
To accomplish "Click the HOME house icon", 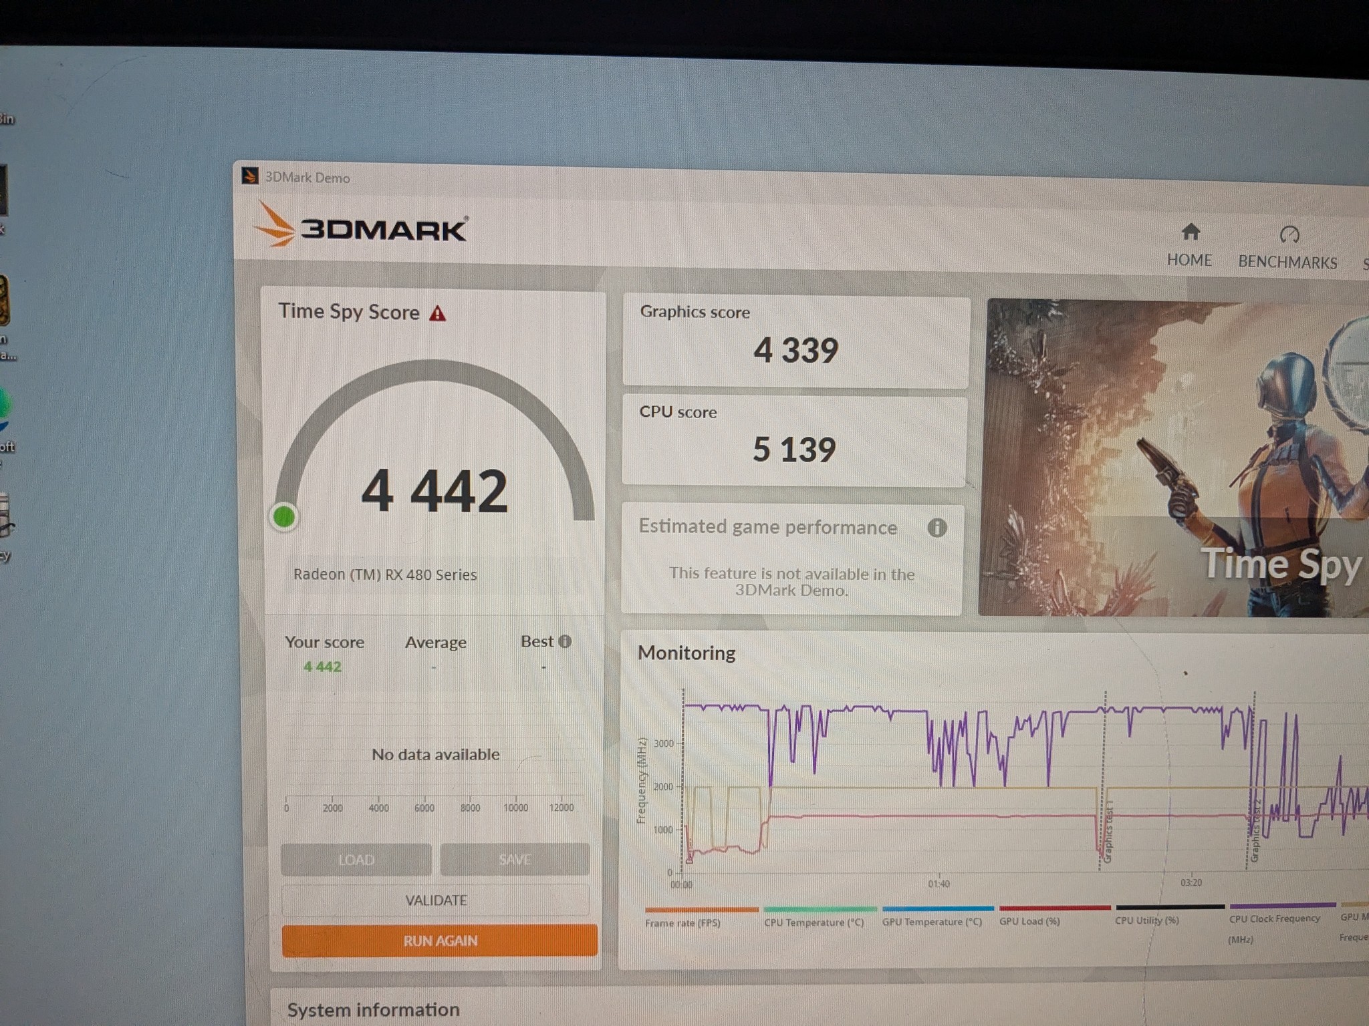I will click(x=1191, y=232).
